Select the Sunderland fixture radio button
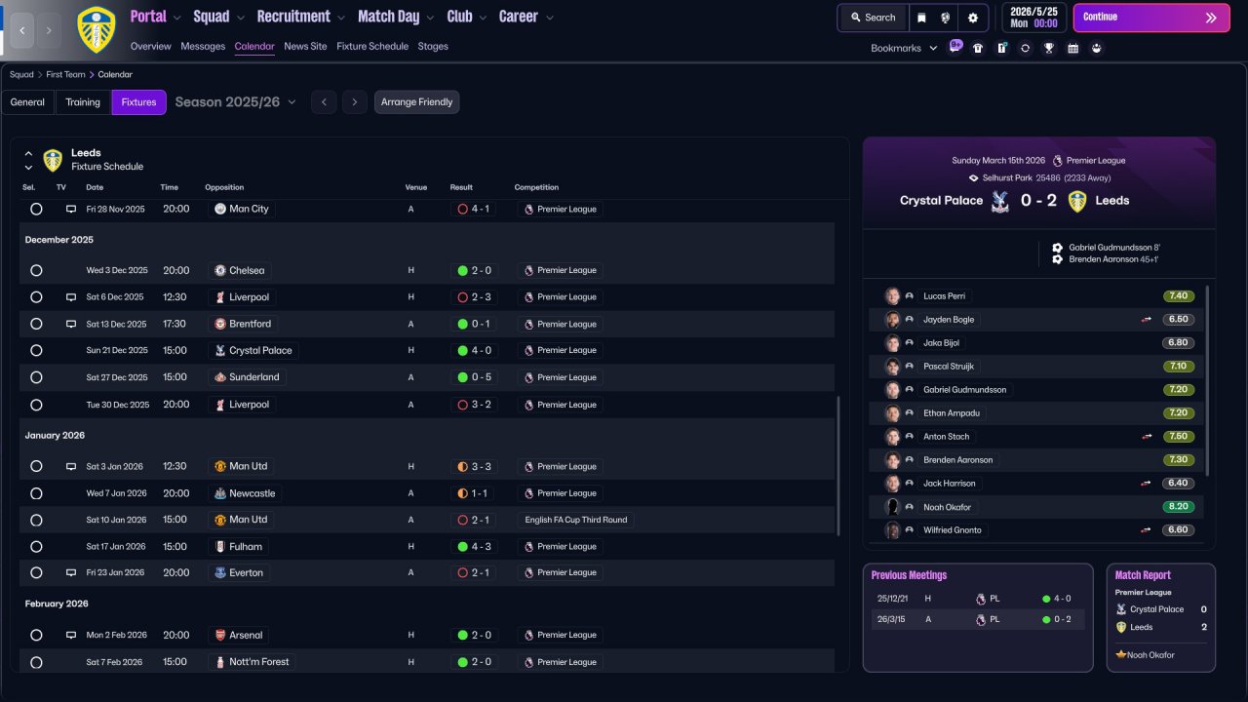Screen dimensions: 1248x702 coord(36,377)
